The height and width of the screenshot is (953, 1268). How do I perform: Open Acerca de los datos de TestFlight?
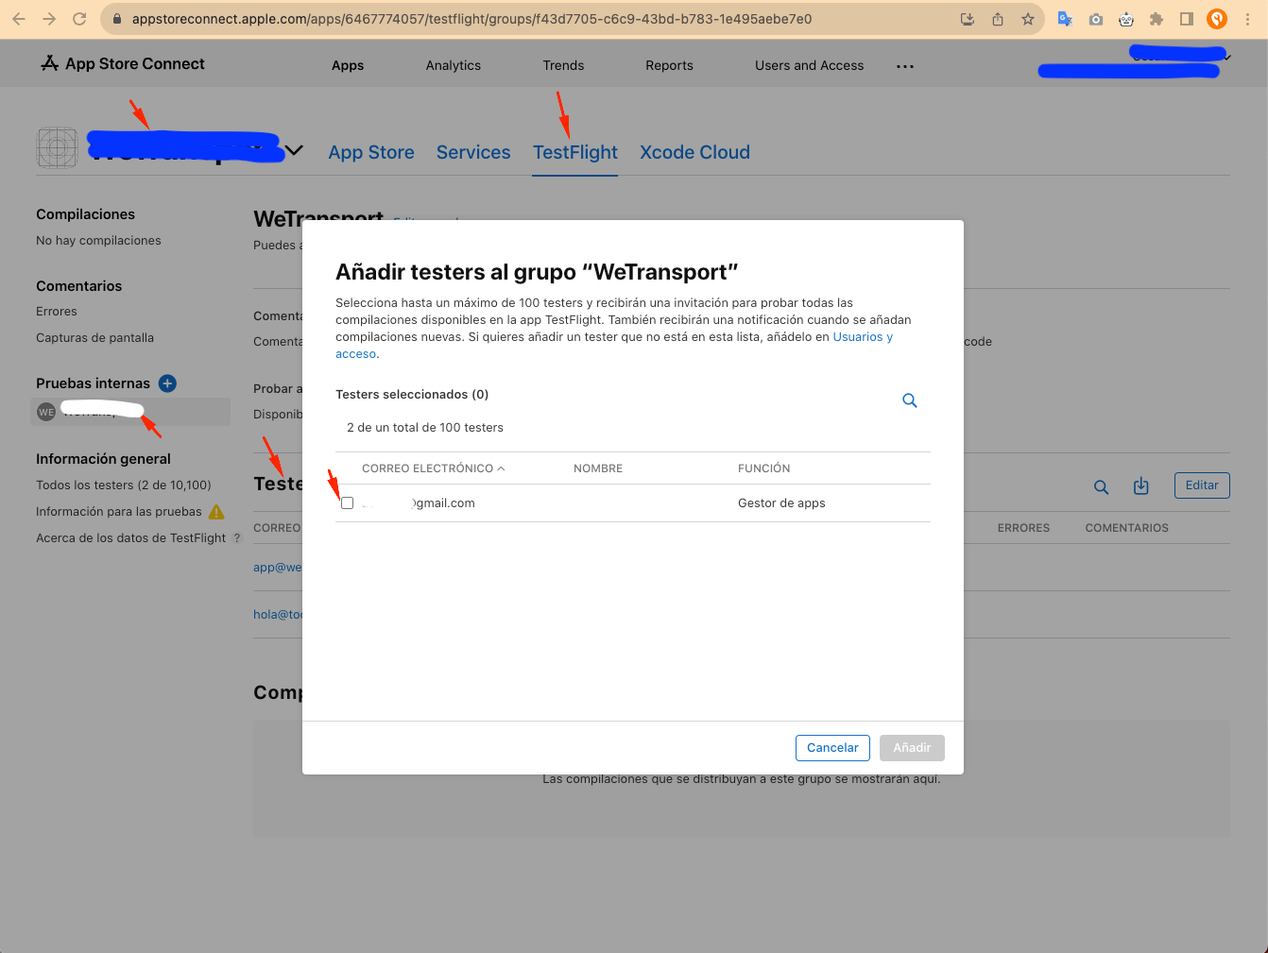click(131, 538)
